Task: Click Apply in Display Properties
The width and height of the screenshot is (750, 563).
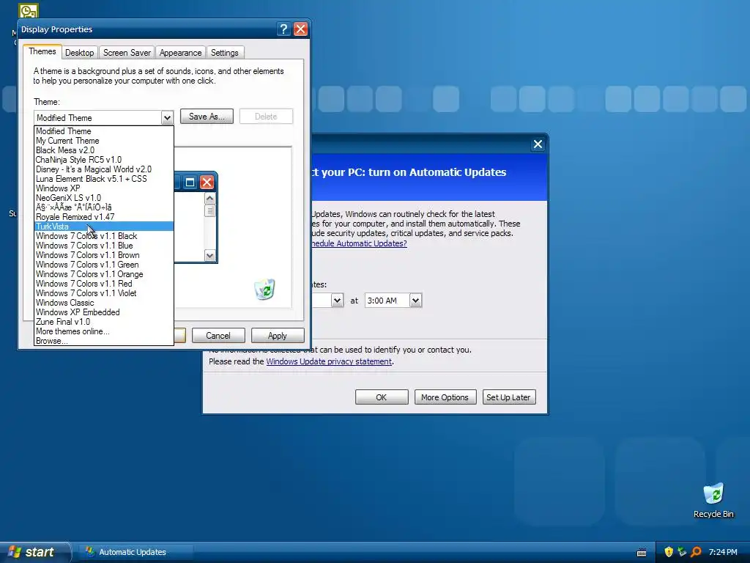Action: [x=278, y=336]
